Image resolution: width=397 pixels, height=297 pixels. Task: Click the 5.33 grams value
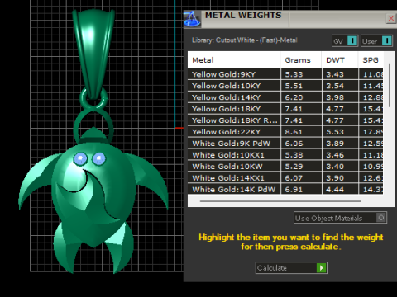click(294, 74)
